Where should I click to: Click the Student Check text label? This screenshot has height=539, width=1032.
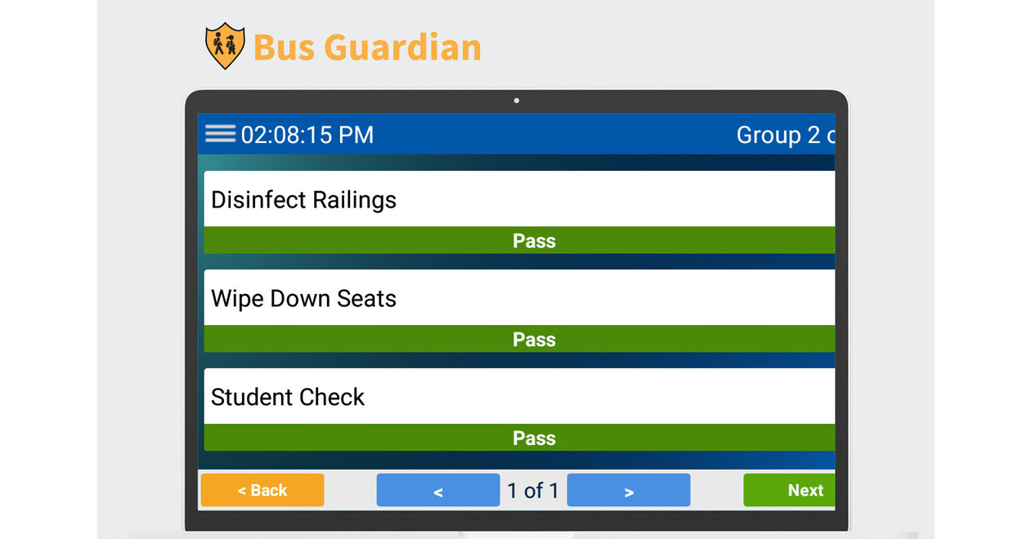pyautogui.click(x=287, y=397)
